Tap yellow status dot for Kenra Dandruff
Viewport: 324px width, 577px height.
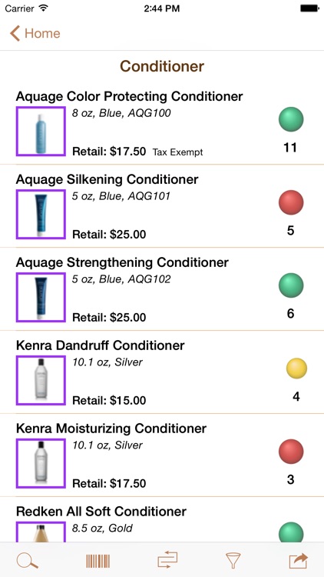[x=296, y=368]
